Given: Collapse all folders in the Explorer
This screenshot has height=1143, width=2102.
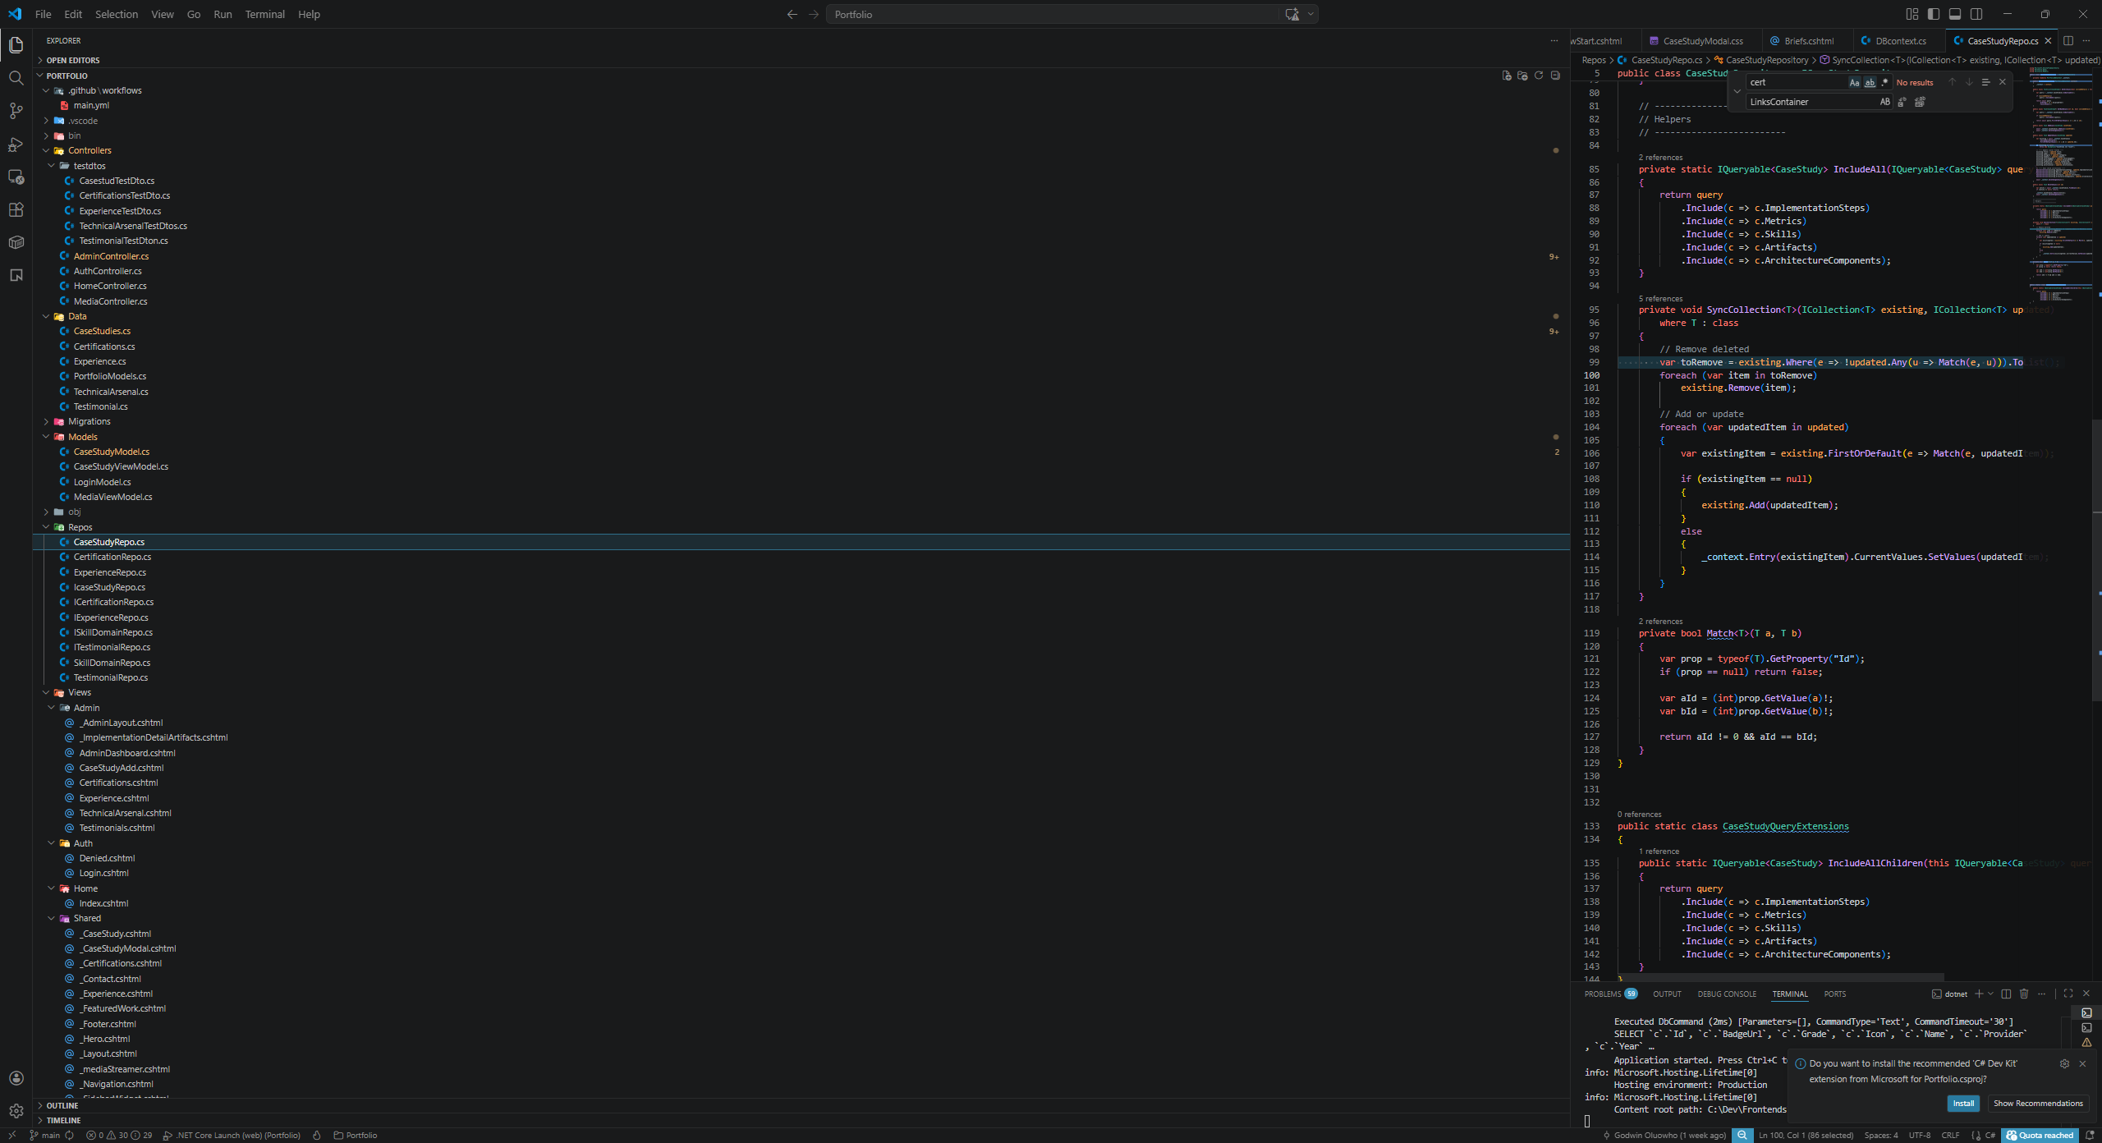Looking at the screenshot, I should [x=1554, y=76].
